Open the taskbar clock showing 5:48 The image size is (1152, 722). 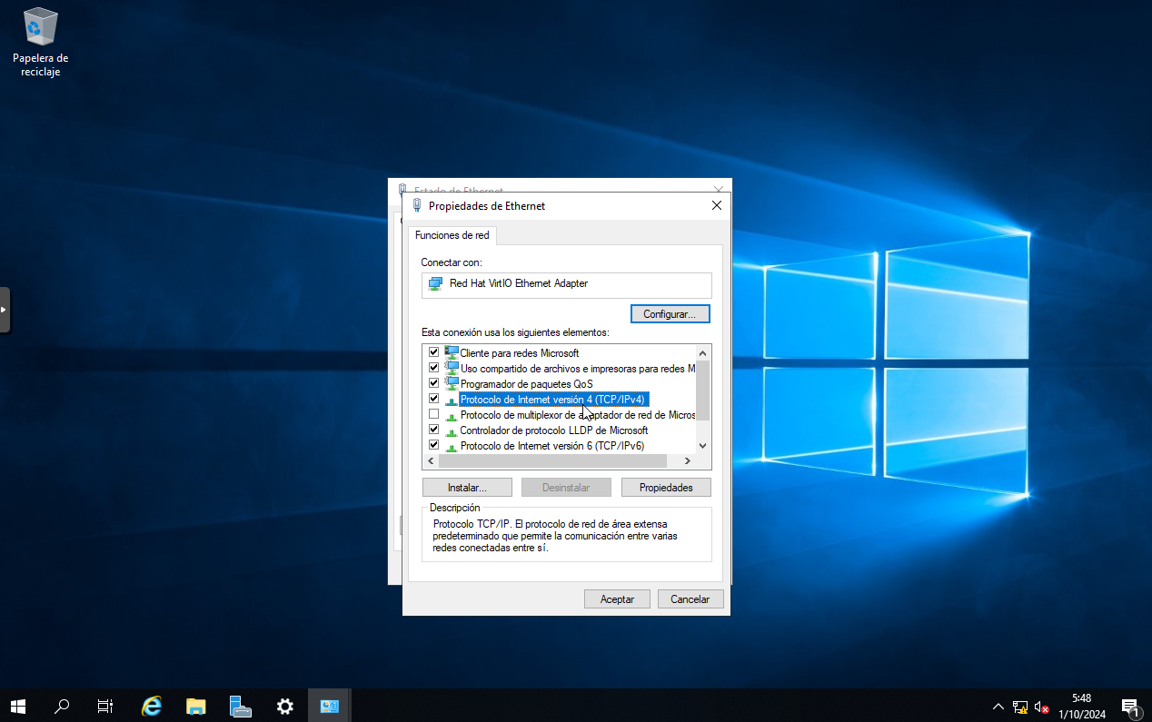click(1081, 706)
